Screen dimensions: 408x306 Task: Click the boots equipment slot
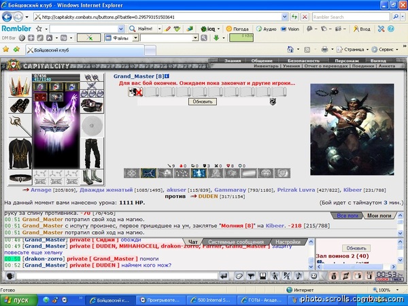click(x=92, y=177)
